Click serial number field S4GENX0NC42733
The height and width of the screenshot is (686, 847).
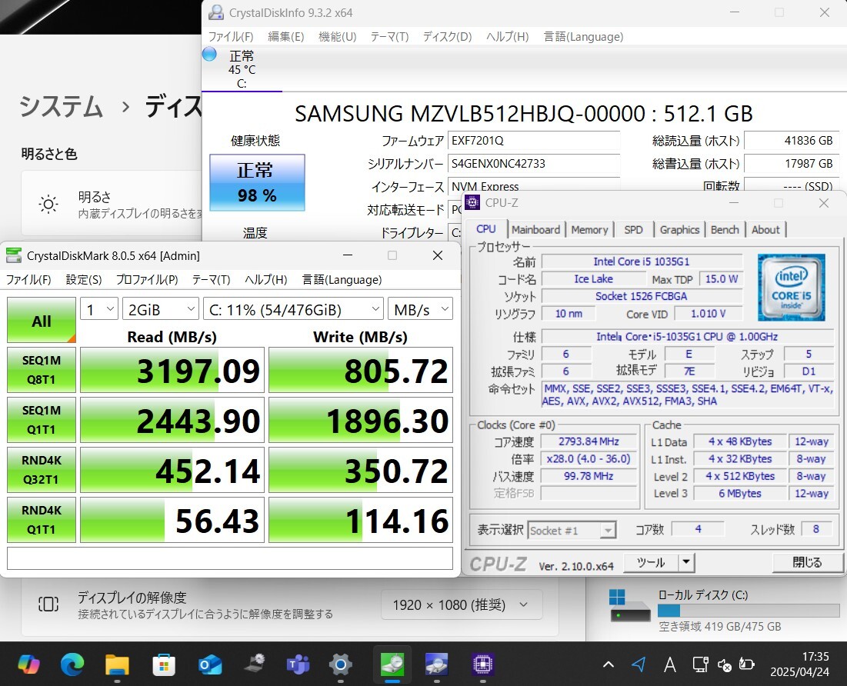(534, 164)
